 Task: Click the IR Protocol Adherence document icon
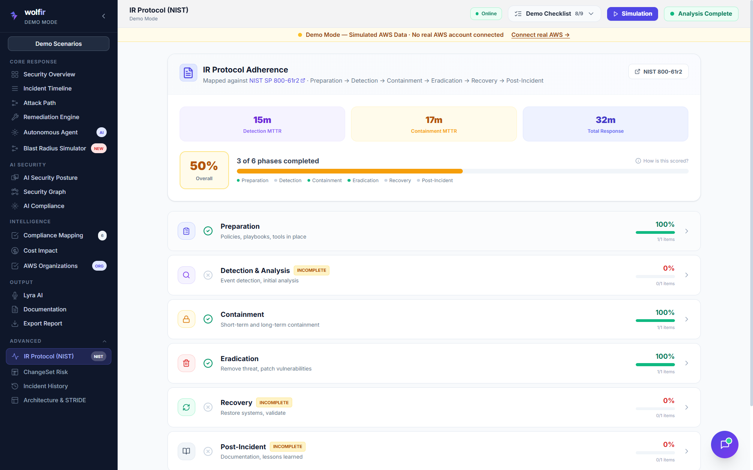[x=188, y=73]
